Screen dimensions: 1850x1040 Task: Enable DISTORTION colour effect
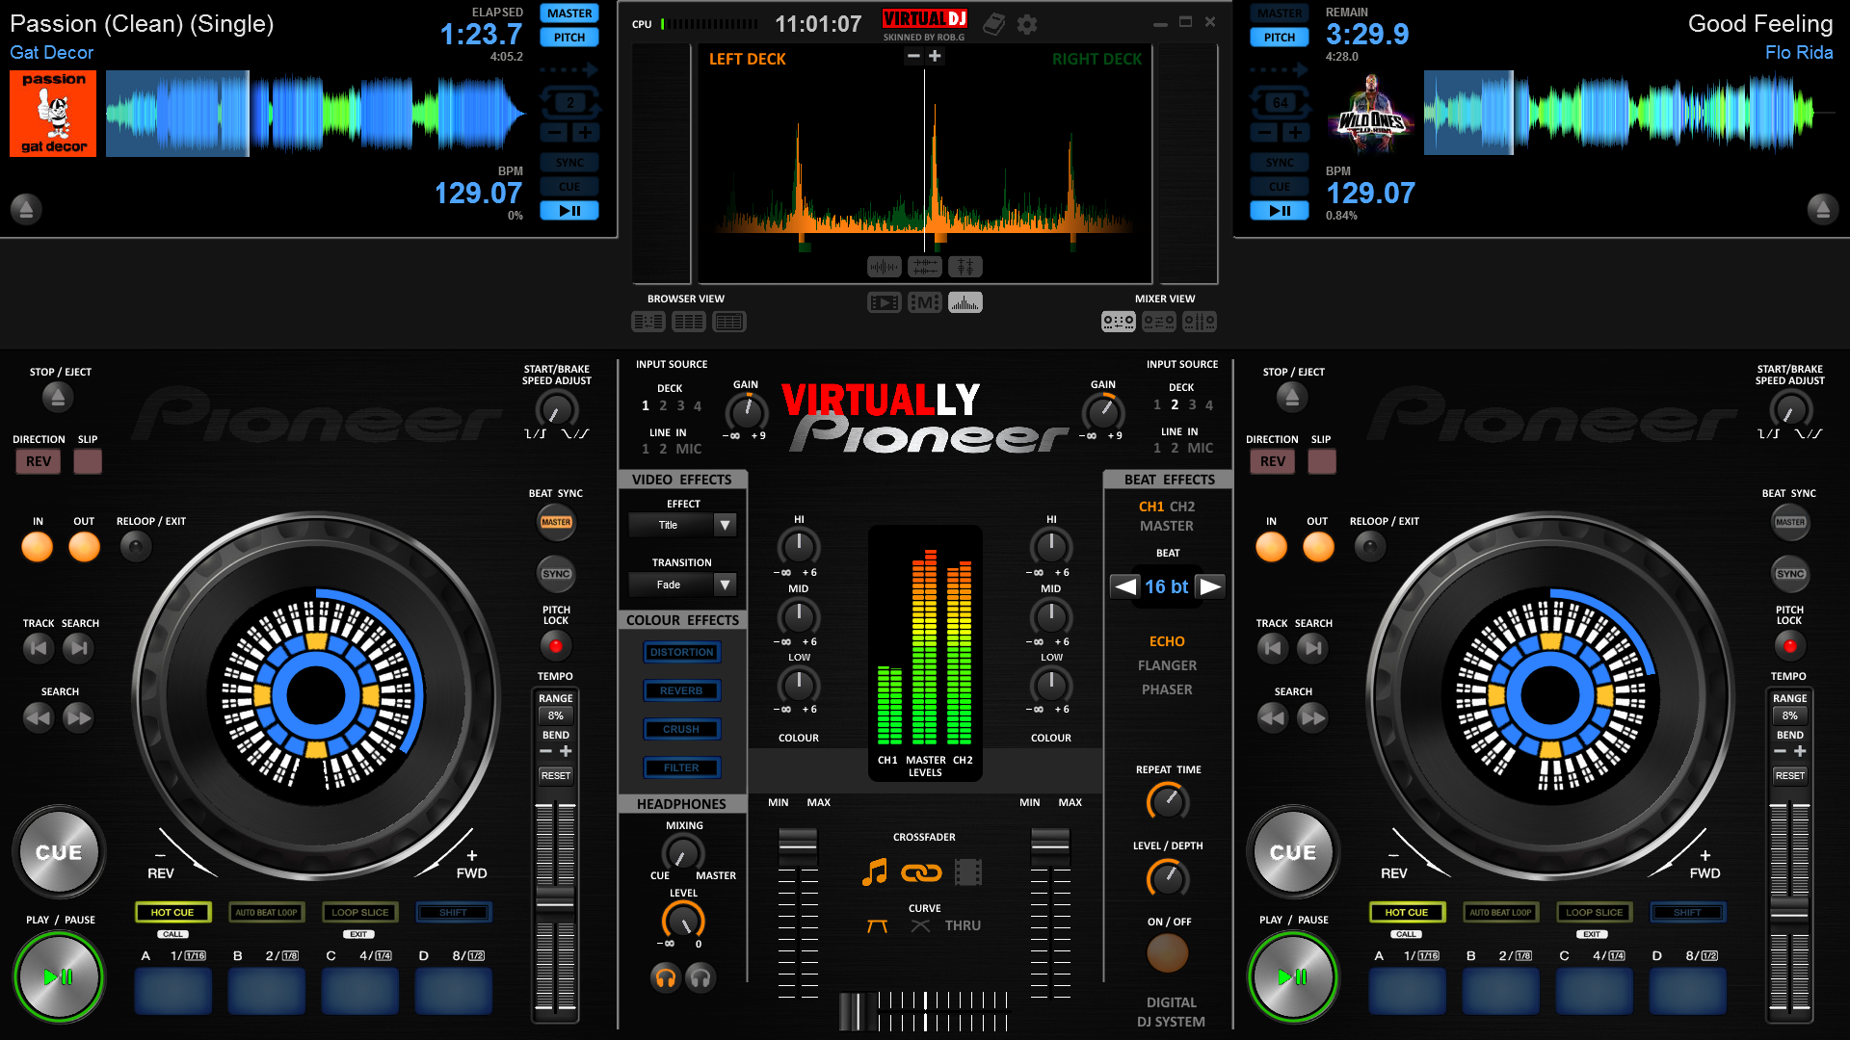[x=682, y=653]
